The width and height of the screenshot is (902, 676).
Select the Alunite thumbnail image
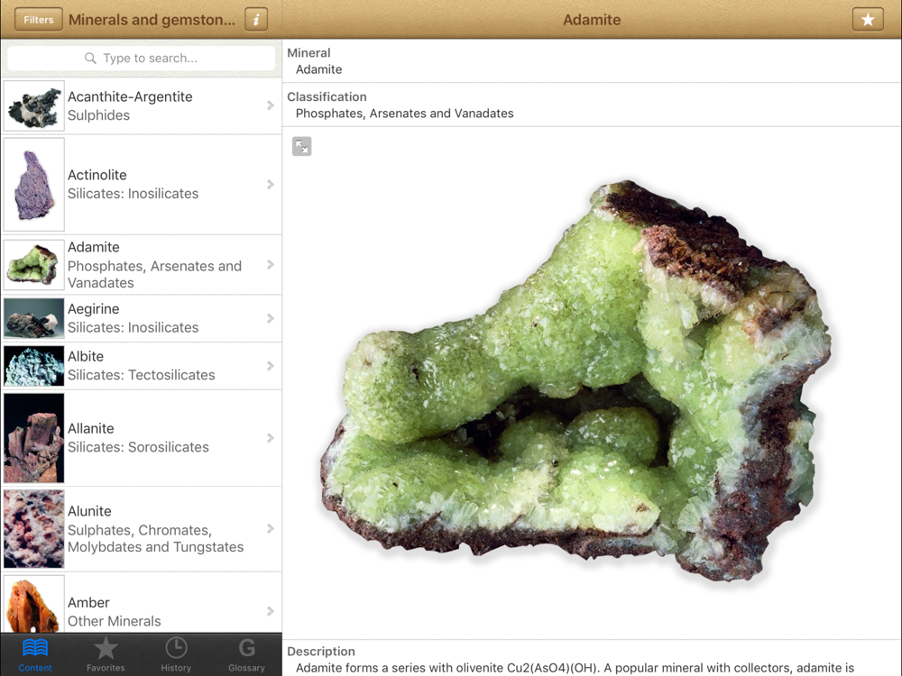pos(34,529)
